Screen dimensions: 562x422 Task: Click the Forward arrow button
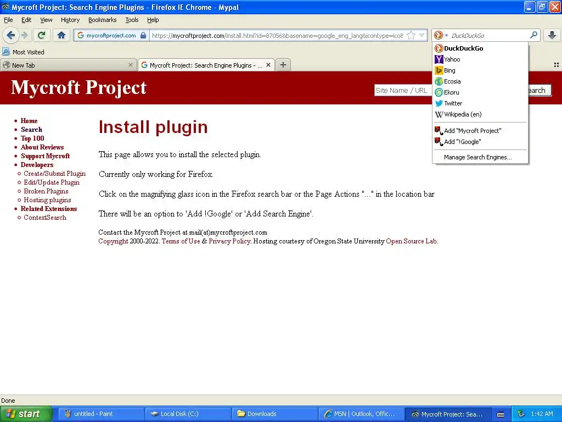(25, 35)
